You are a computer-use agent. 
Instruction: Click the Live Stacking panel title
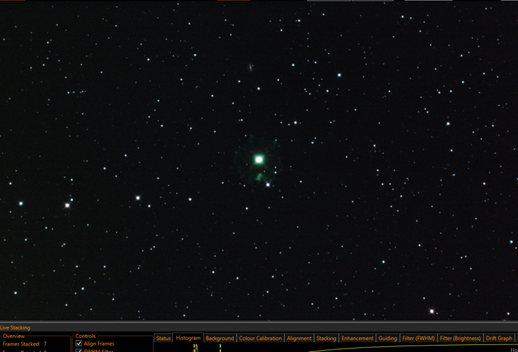15,327
